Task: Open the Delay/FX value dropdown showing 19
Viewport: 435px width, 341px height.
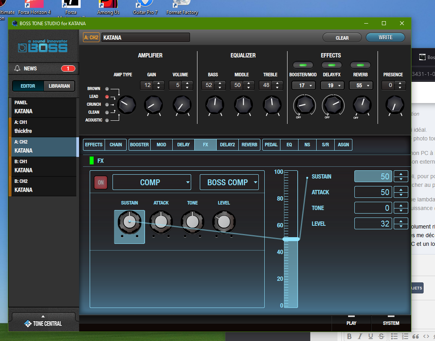Action: click(332, 85)
